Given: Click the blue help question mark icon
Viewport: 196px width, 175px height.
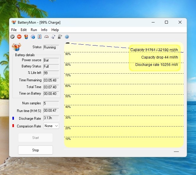Looking at the screenshot, I should [x=67, y=37].
